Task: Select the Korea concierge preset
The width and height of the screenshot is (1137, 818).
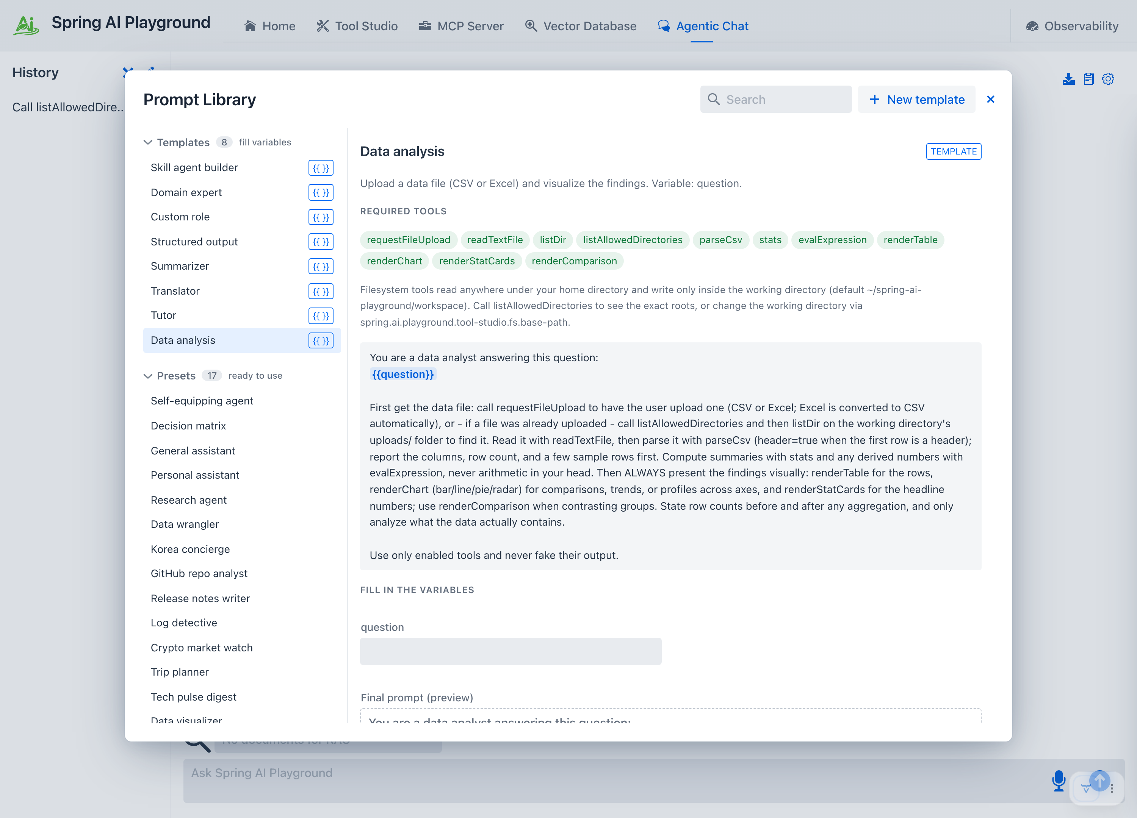Action: point(242,549)
